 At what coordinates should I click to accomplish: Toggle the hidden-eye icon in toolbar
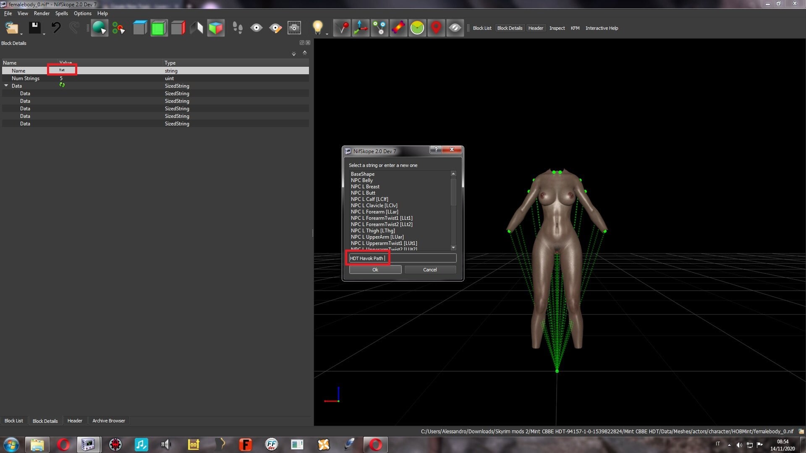pyautogui.click(x=455, y=28)
